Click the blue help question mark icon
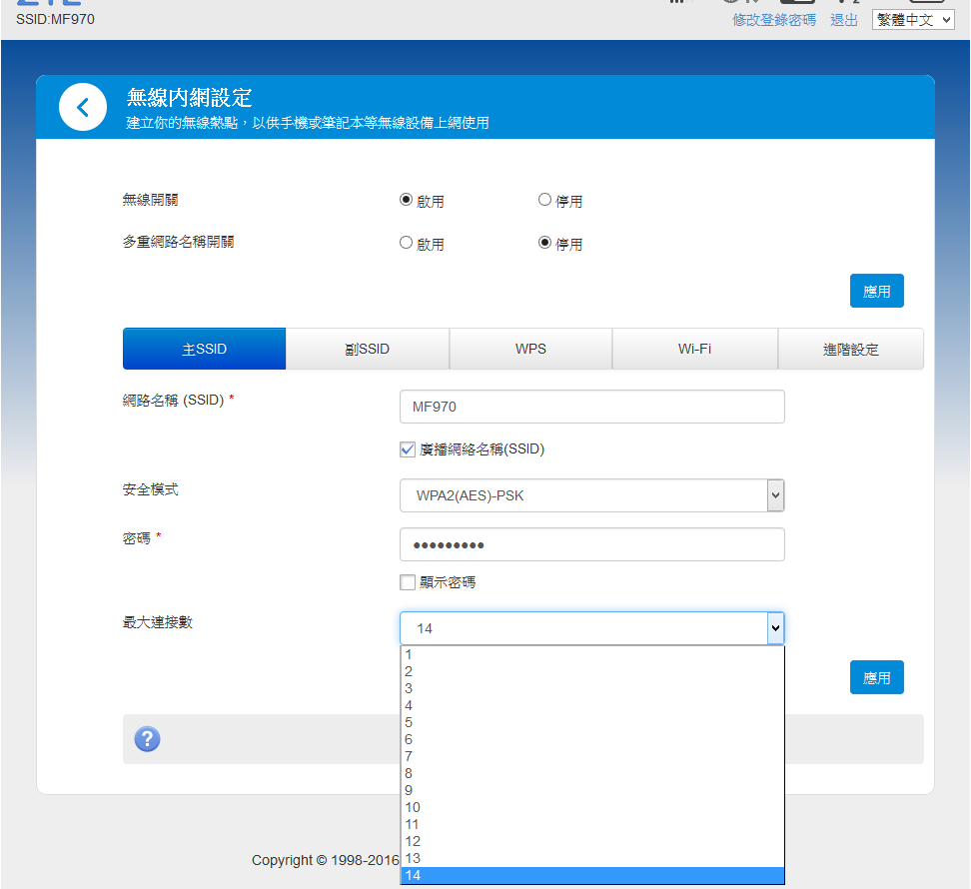The height and width of the screenshot is (889, 971). pyautogui.click(x=147, y=739)
